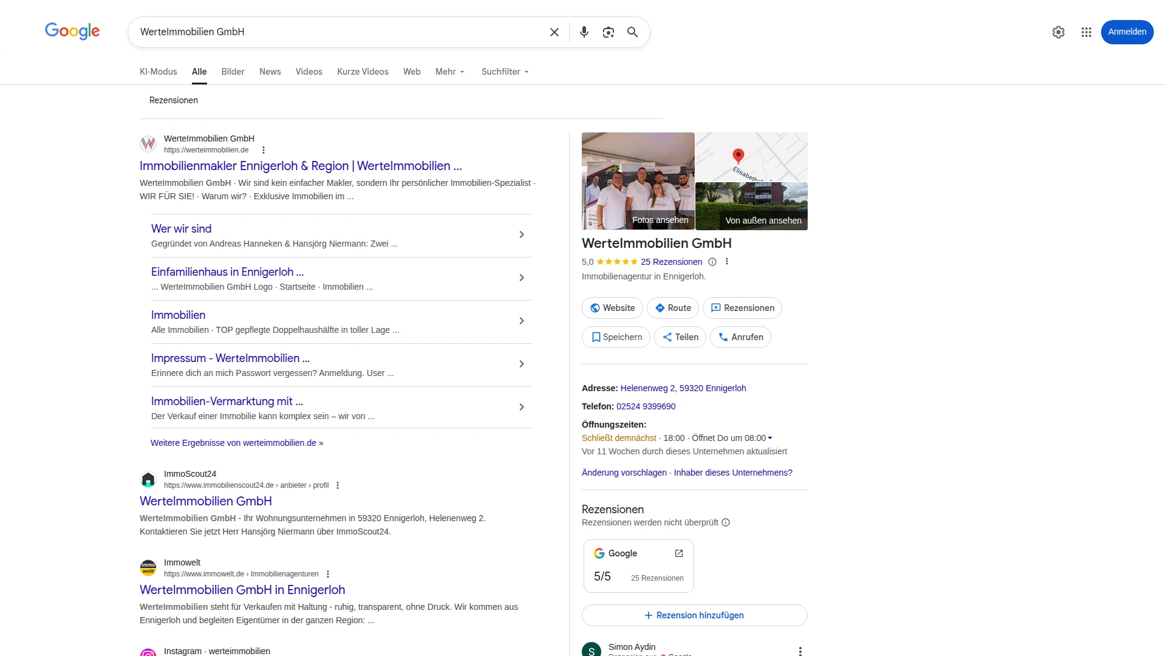Open Google reviews external link icon
The height and width of the screenshot is (656, 1166).
click(x=679, y=553)
